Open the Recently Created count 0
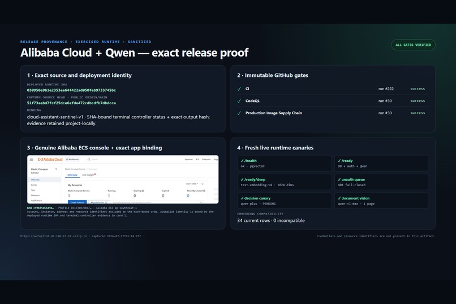The height and width of the screenshot is (304, 456). (x=188, y=196)
